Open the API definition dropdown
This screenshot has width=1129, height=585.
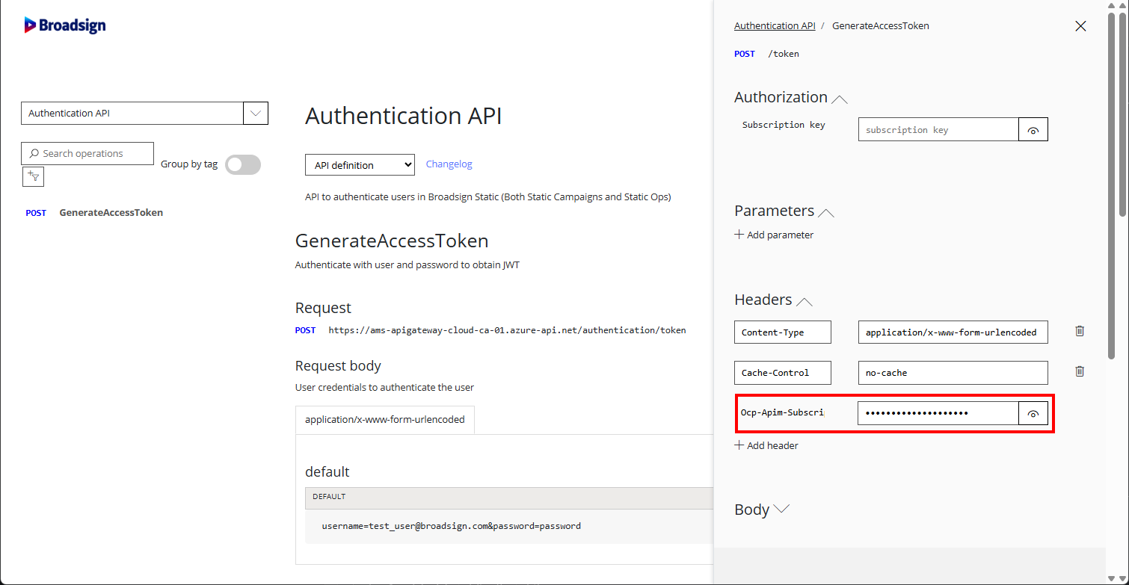[x=360, y=165]
